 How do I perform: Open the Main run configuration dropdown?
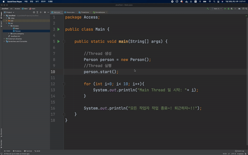coord(217,9)
